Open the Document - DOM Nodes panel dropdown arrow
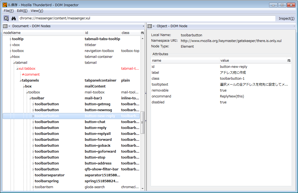Image resolution: width=298 pixels, height=193 pixels. [143, 26]
